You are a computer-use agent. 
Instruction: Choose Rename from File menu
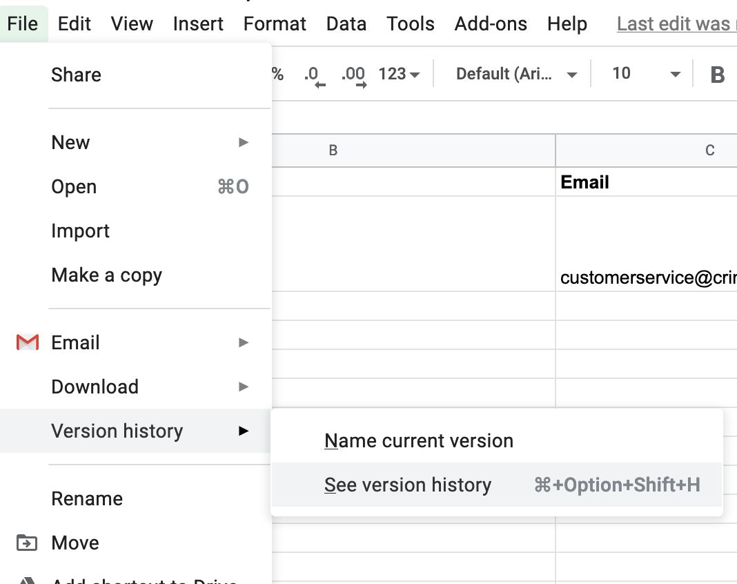tap(87, 498)
